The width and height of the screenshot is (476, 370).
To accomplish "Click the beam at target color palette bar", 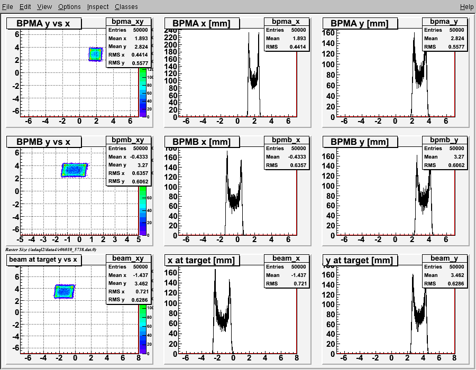I will pos(143,329).
